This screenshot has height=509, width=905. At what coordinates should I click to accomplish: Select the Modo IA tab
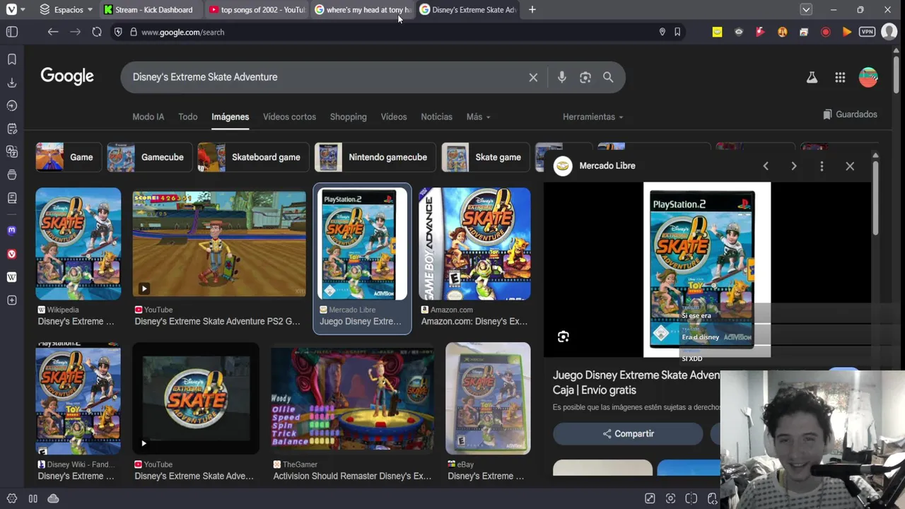click(148, 117)
